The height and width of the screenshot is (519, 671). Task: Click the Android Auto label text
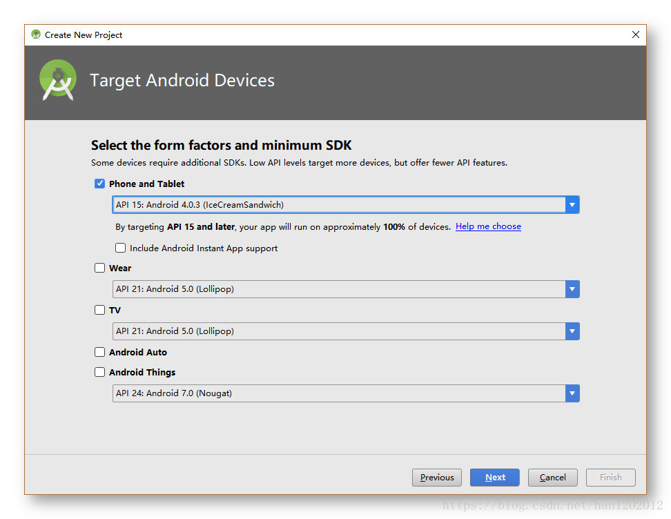(138, 352)
